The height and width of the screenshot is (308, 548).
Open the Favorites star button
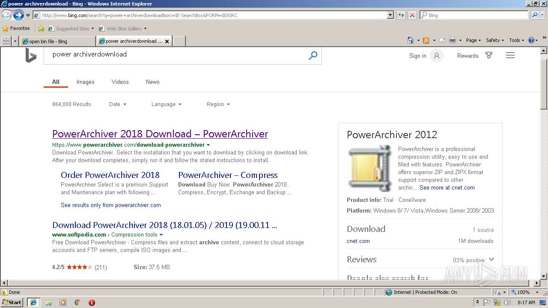pyautogui.click(x=16, y=28)
